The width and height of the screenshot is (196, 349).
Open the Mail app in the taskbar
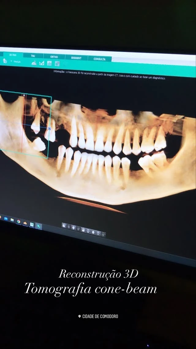tap(6, 219)
